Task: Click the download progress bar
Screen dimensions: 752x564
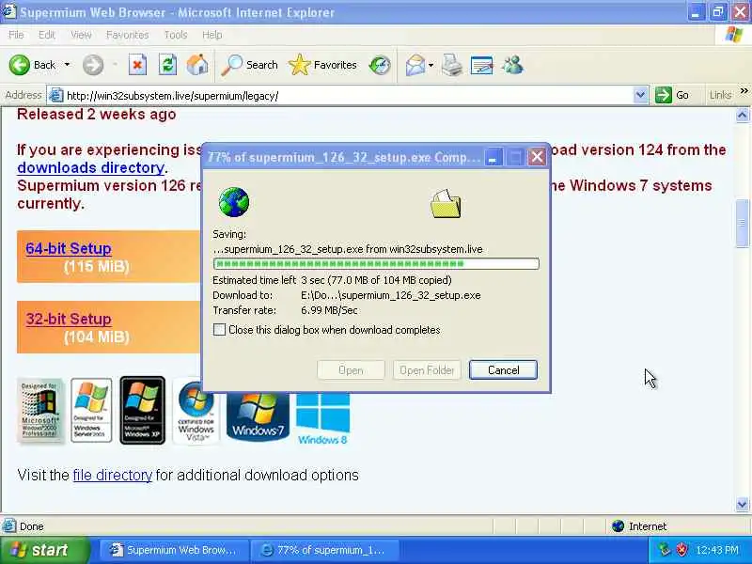Action: pyautogui.click(x=376, y=264)
